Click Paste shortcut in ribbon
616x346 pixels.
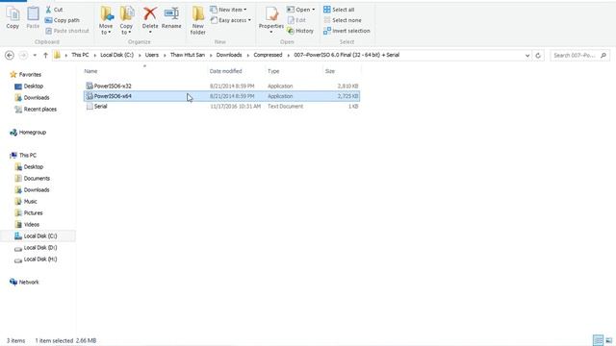point(67,31)
